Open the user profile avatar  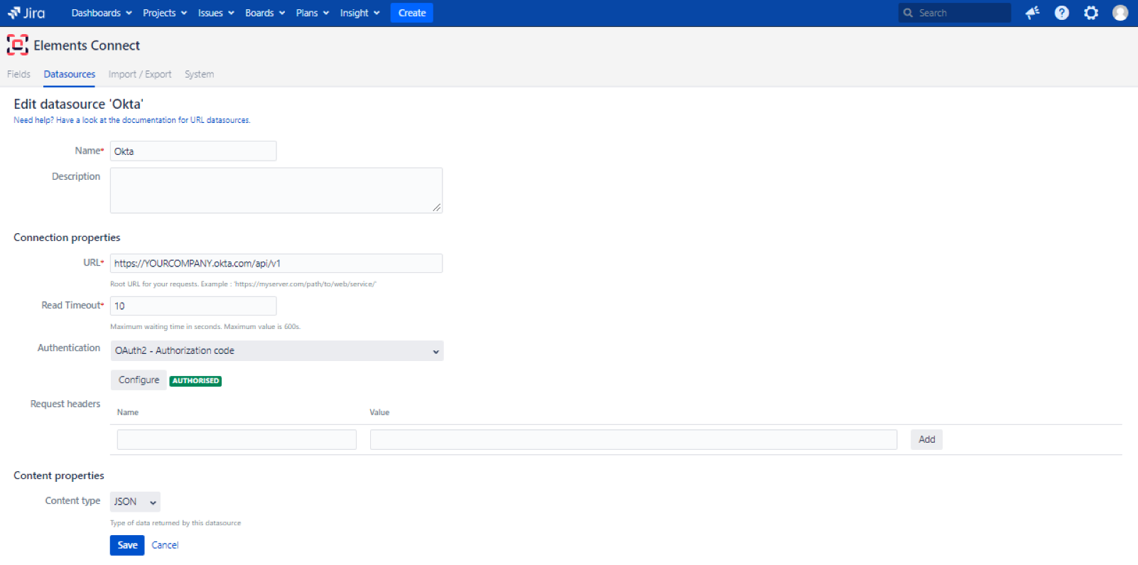click(1120, 13)
